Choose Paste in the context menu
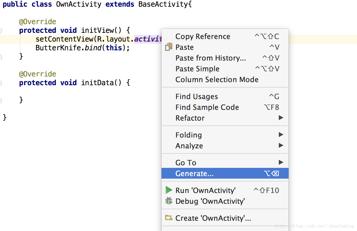Screen dimensions: 357x231 [225, 47]
